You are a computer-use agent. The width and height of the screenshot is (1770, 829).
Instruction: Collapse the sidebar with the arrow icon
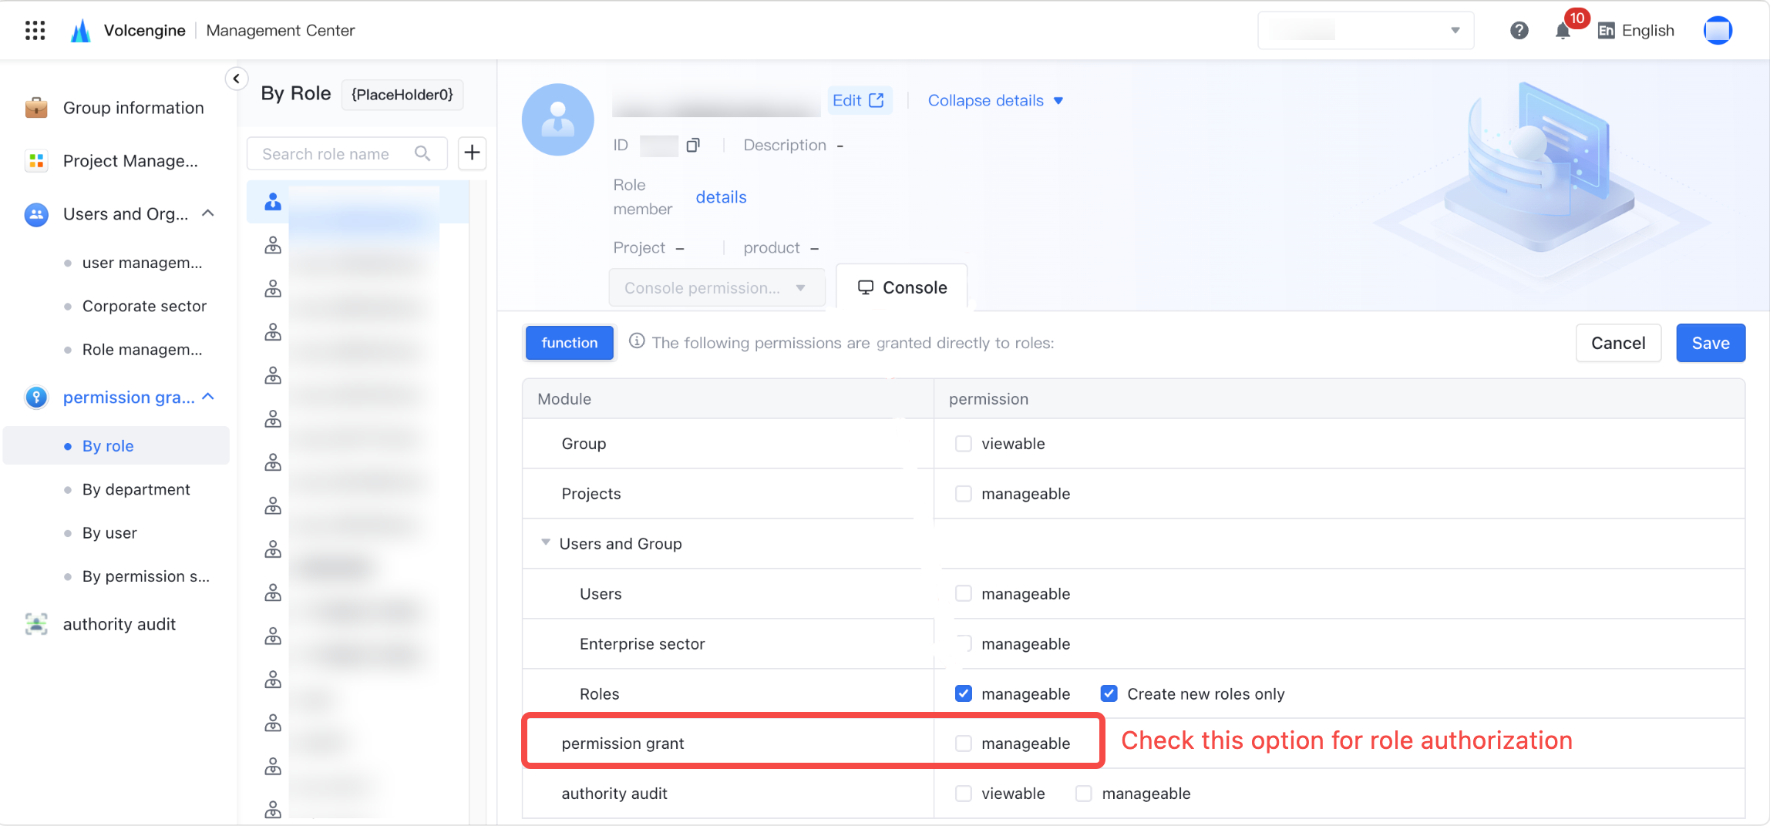coord(237,79)
